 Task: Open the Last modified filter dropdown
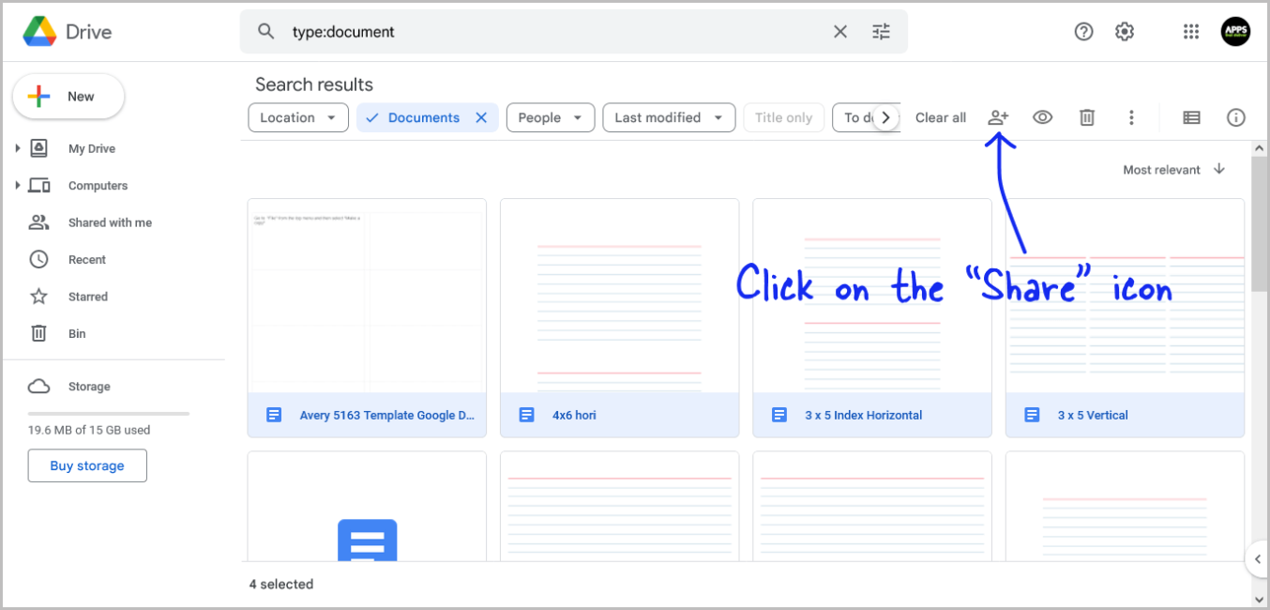(669, 117)
